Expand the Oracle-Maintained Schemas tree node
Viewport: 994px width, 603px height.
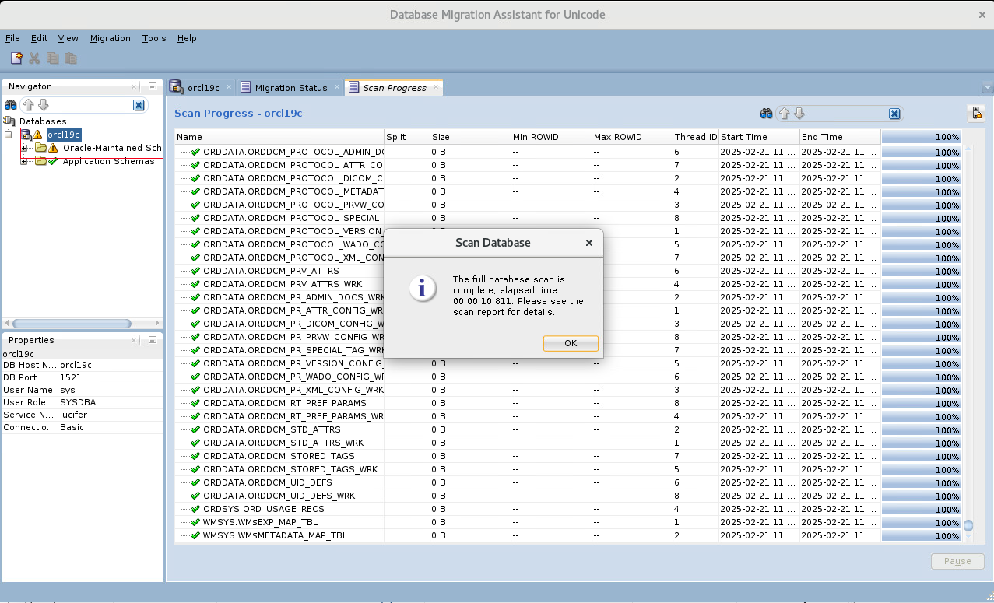tap(24, 148)
